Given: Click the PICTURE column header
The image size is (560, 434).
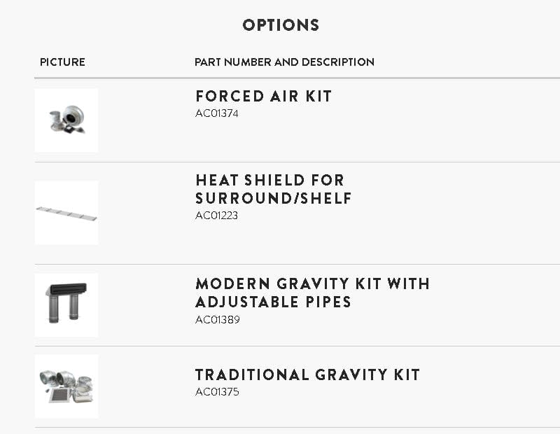Looking at the screenshot, I should [x=62, y=62].
